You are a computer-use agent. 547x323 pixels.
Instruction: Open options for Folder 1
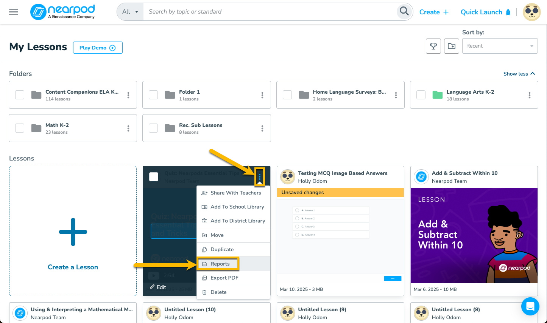click(x=262, y=95)
